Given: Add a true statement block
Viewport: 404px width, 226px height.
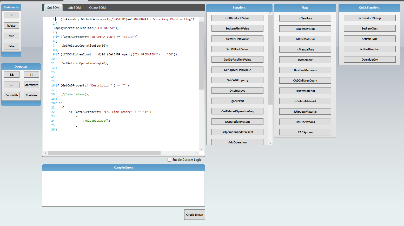Looking at the screenshot, I should pyautogui.click(x=11, y=36).
